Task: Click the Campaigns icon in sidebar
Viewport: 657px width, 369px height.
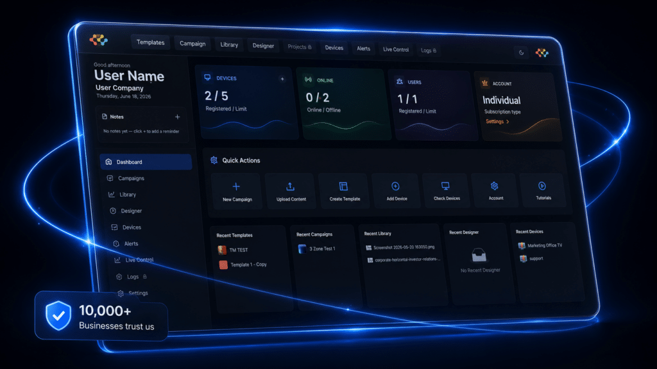Action: tap(110, 178)
